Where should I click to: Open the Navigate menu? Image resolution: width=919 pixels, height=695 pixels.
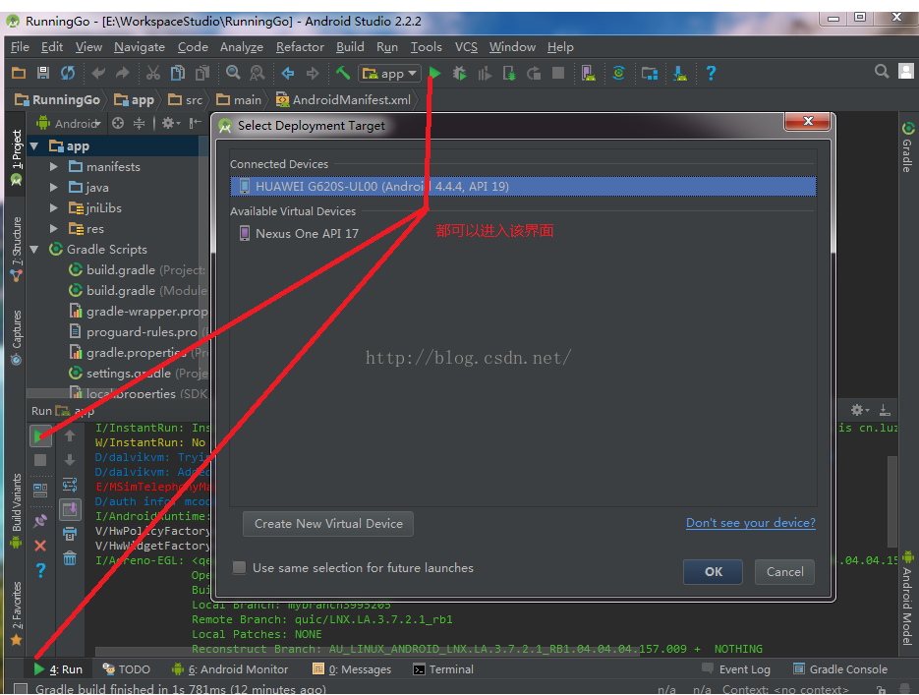point(140,47)
